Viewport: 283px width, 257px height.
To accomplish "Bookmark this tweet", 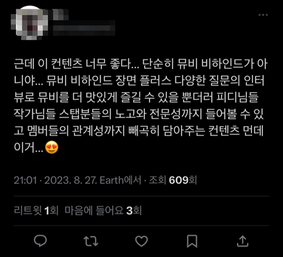I will click(192, 241).
